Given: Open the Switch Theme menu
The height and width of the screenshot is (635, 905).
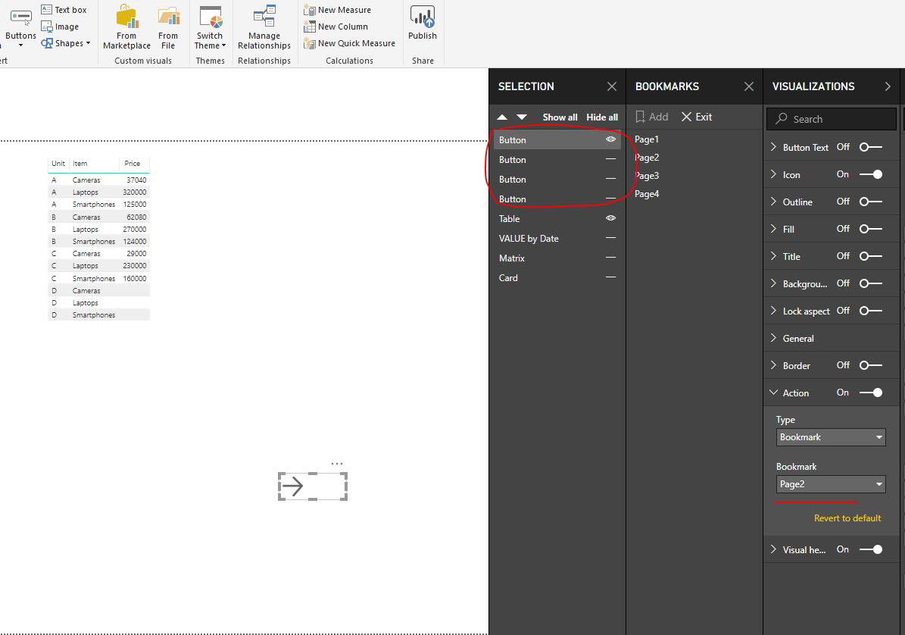Looking at the screenshot, I should [210, 27].
